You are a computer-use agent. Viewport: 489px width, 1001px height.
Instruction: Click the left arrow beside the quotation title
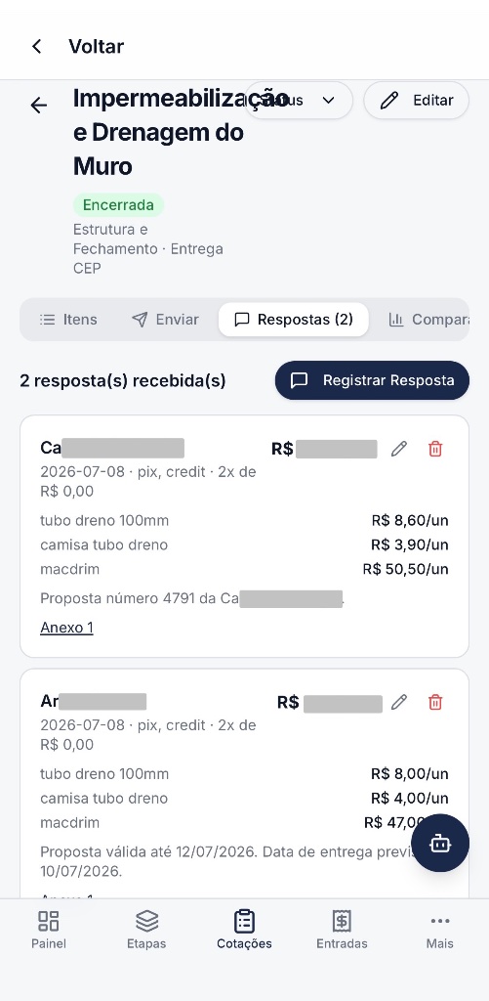(39, 105)
